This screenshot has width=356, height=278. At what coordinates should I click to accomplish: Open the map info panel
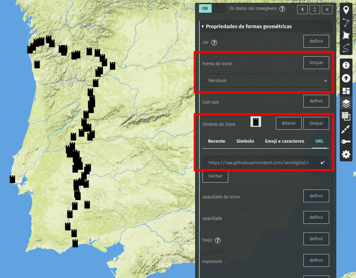click(346, 65)
